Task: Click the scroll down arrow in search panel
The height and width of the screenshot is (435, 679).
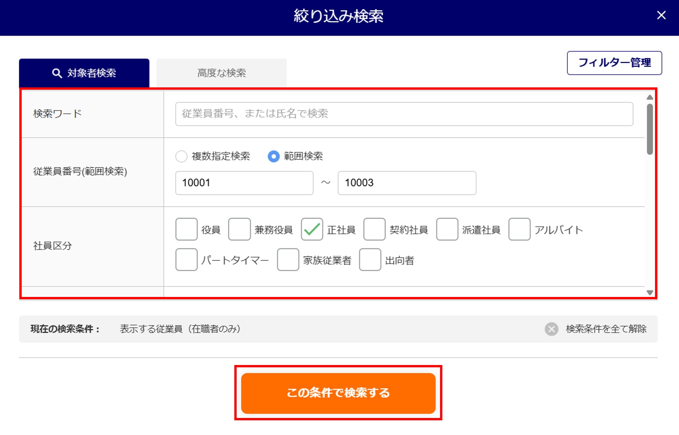Action: point(650,293)
